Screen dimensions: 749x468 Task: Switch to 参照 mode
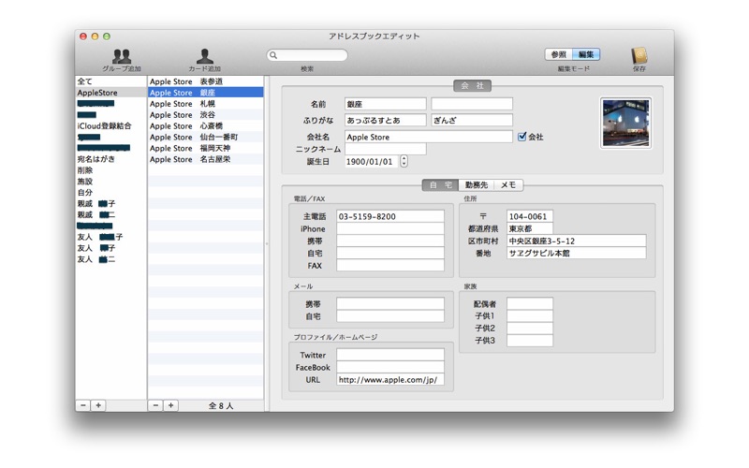pyautogui.click(x=558, y=54)
